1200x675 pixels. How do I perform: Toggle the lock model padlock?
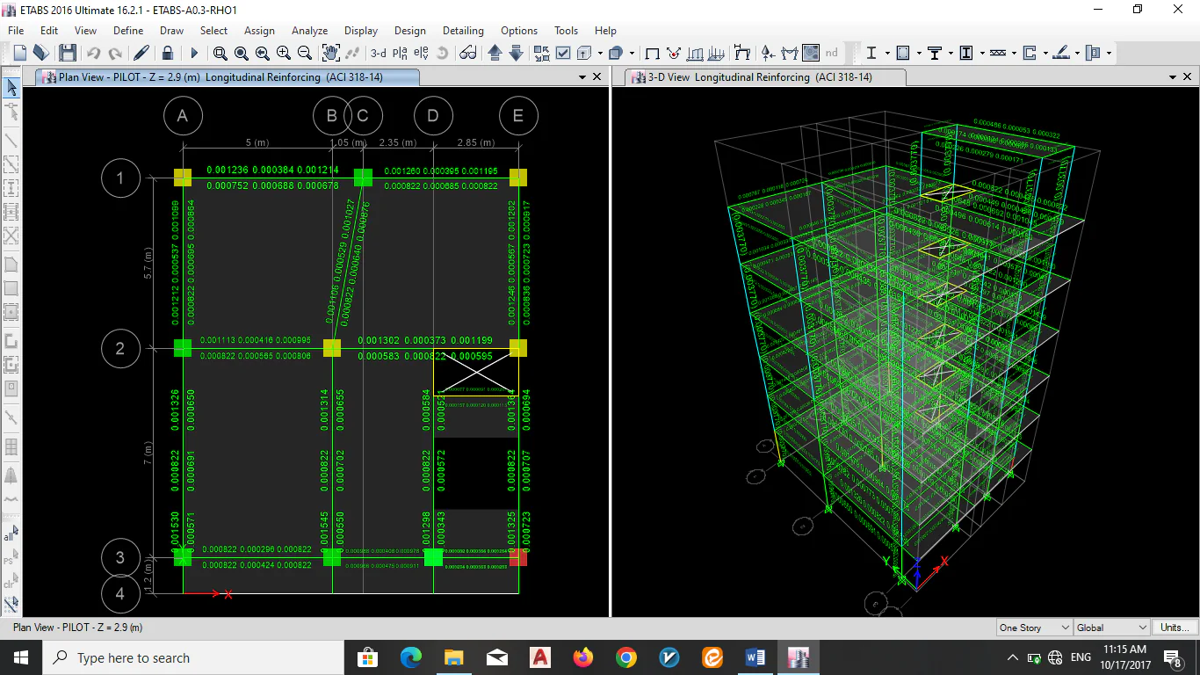click(x=167, y=53)
